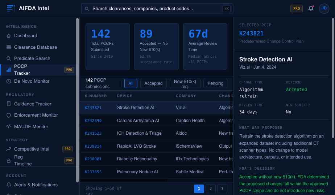Screen dimensions: 335x195
Task: Filter by New 510(k) req.
Action: point(185,83)
